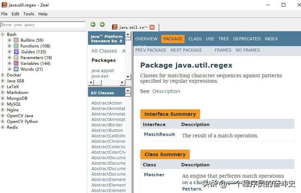Switch to FRAMES view
Screen dimensions: 301x193
coord(223,50)
